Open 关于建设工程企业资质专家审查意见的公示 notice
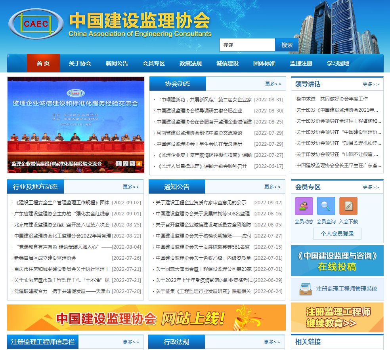 201,203
